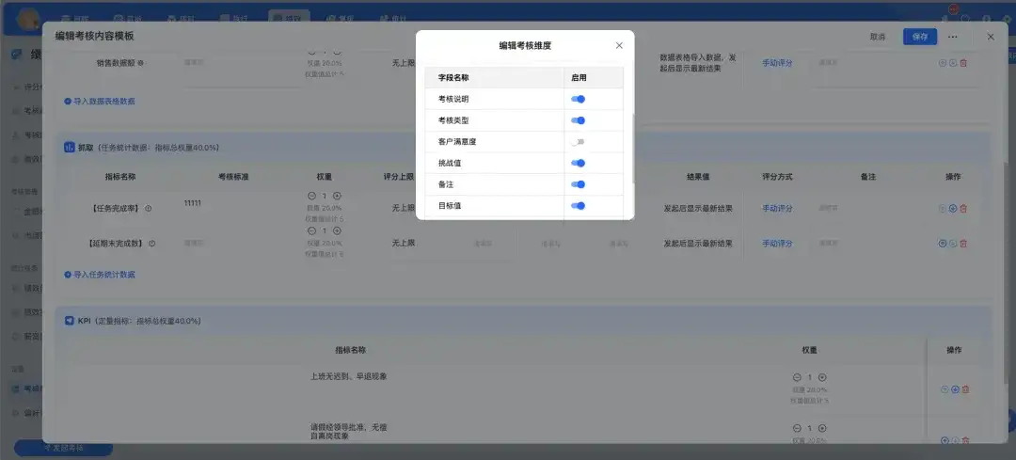1016x460 pixels.
Task: Click the 结果值 column header
Action: tap(698, 177)
